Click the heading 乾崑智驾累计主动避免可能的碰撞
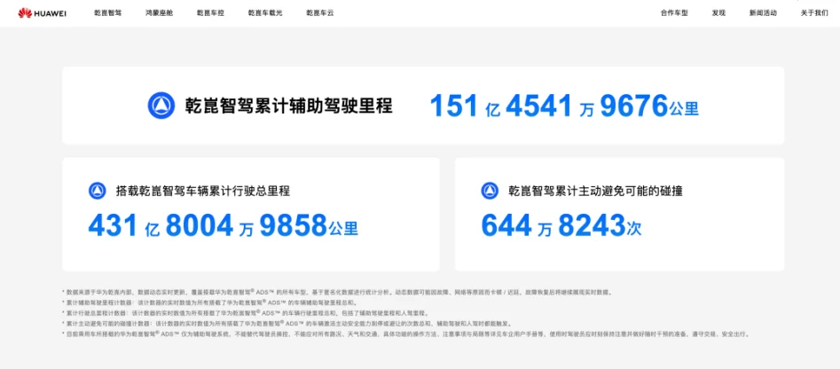Screen dimensions: 840x369 tap(595, 191)
